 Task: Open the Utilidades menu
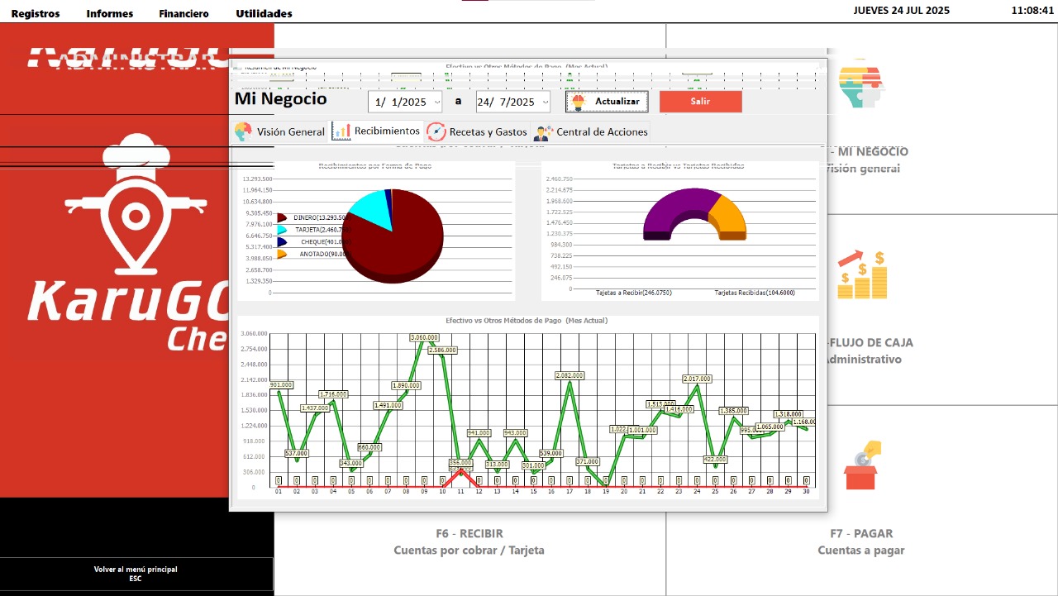264,13
